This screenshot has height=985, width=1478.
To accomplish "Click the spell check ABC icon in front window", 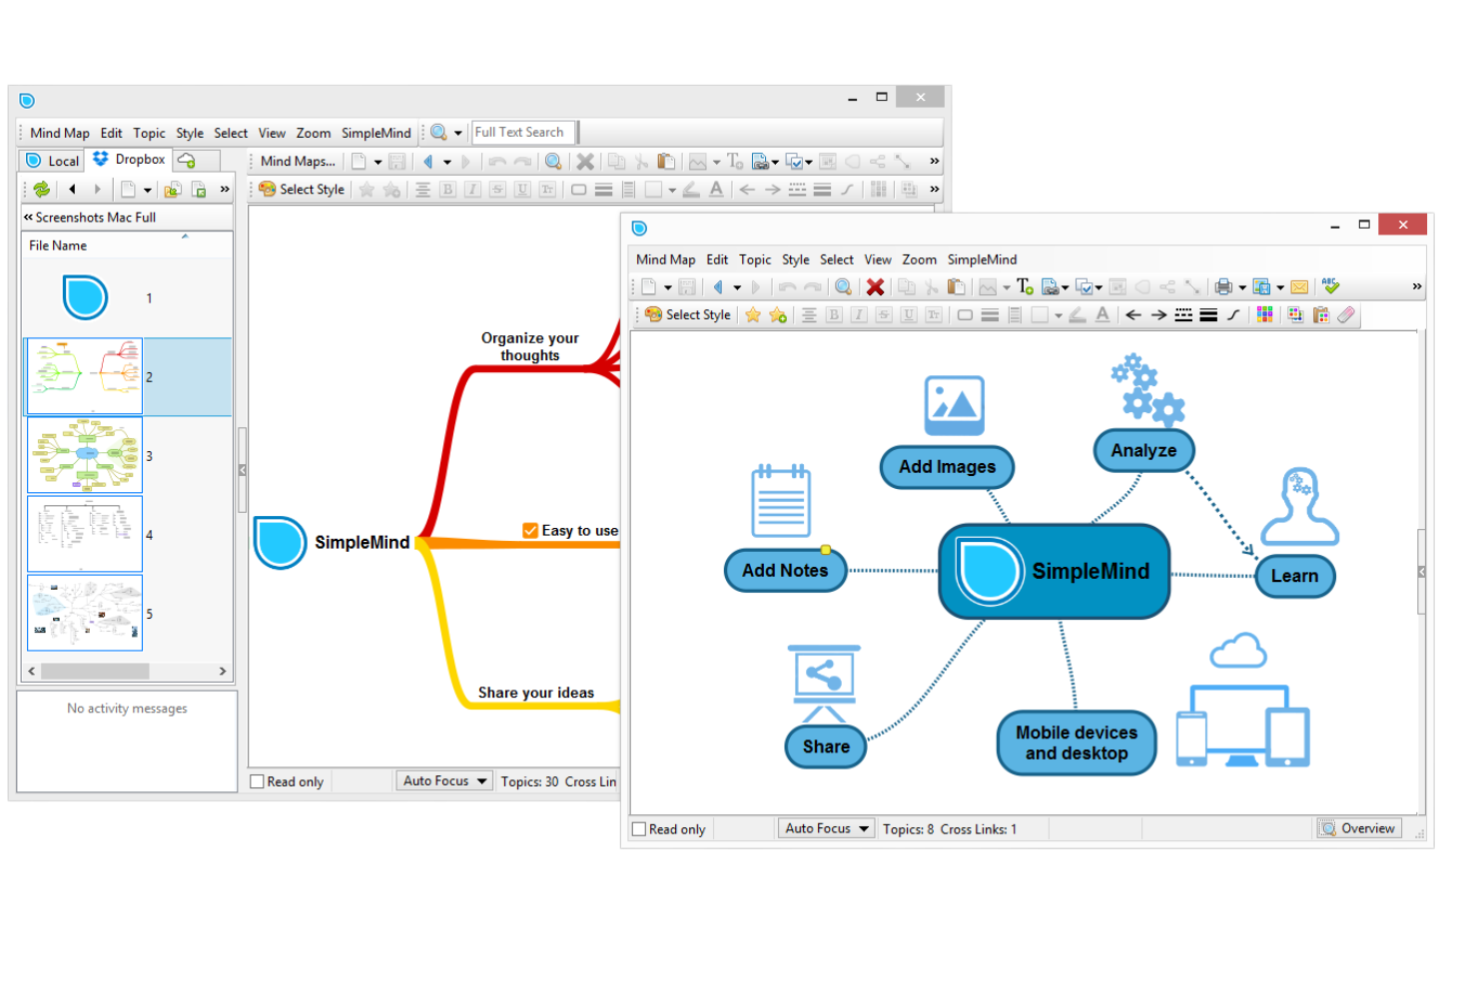I will [x=1330, y=286].
